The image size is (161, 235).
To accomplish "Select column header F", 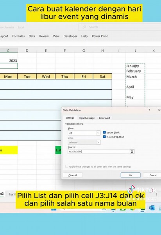I will coord(65,51).
